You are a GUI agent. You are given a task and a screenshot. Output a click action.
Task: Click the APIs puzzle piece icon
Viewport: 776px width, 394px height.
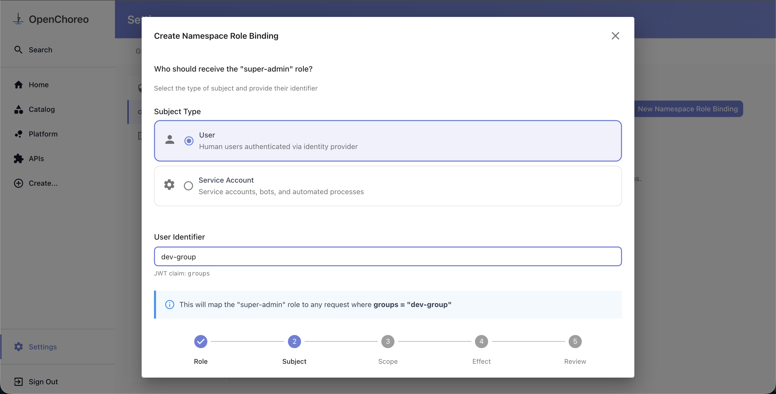point(18,159)
